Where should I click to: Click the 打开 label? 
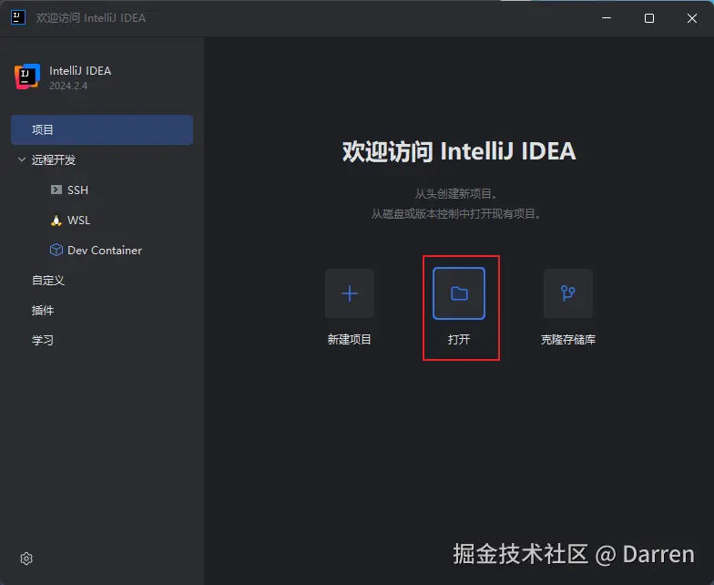click(459, 339)
